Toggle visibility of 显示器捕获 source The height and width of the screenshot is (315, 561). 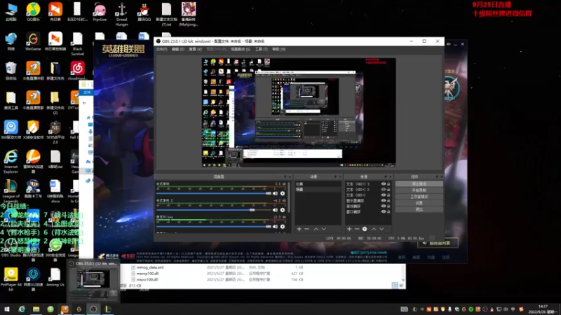383,200
